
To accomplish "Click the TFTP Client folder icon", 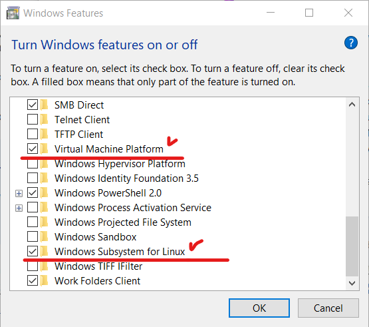I will (44, 134).
